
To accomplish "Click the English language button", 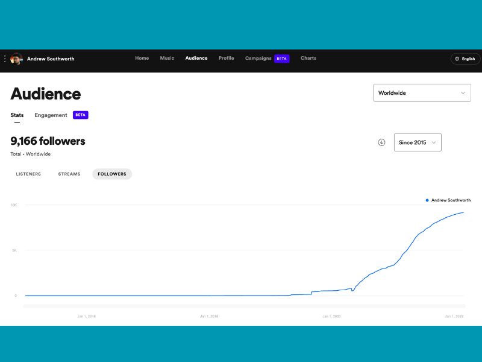I will 465,59.
